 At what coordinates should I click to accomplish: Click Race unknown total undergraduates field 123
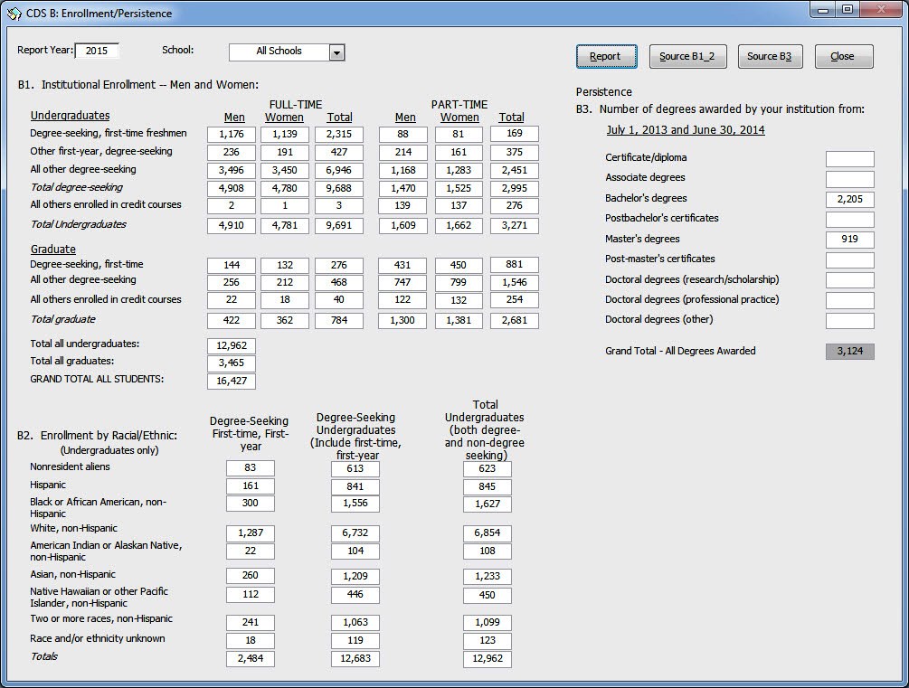point(488,641)
